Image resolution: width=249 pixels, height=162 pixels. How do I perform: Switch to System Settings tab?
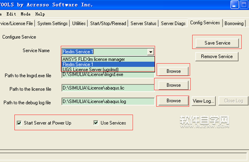(52, 23)
